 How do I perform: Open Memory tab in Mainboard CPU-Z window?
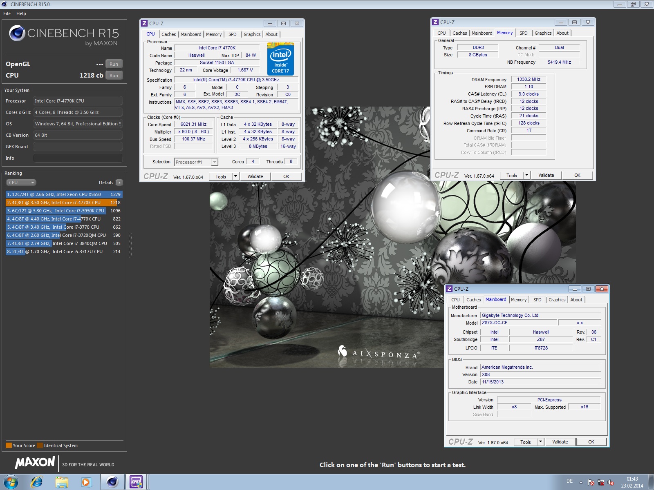tap(519, 300)
